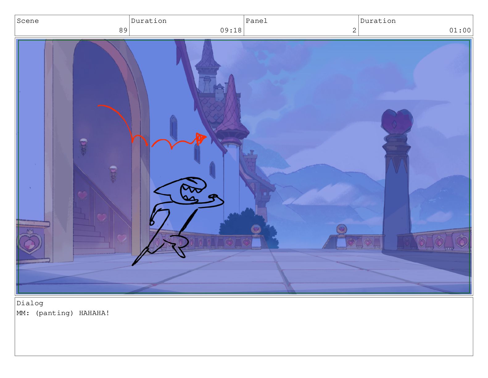
Task: Click the storyboard panel artwork
Action: click(244, 167)
